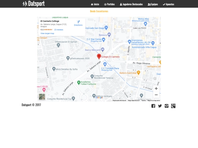Click the Donde Encontrarnos heading

(x=99, y=11)
